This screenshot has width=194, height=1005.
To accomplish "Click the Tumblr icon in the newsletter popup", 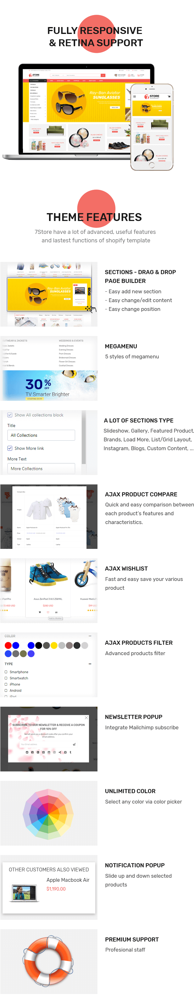I will [x=70, y=752].
